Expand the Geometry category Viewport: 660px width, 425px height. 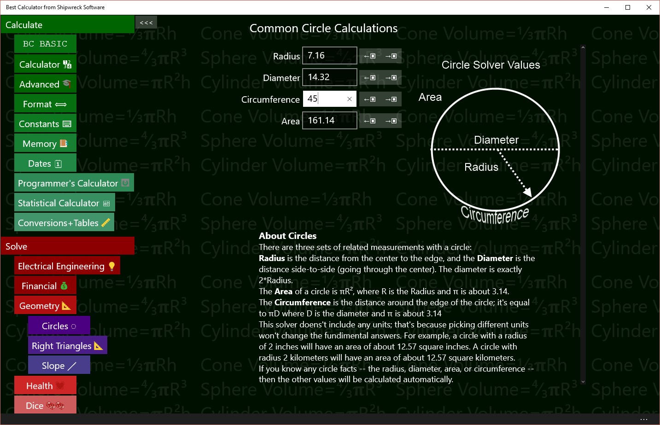click(45, 305)
